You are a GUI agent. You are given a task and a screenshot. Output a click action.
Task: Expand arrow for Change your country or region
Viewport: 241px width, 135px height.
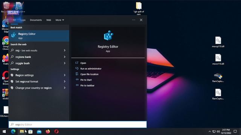(65, 88)
